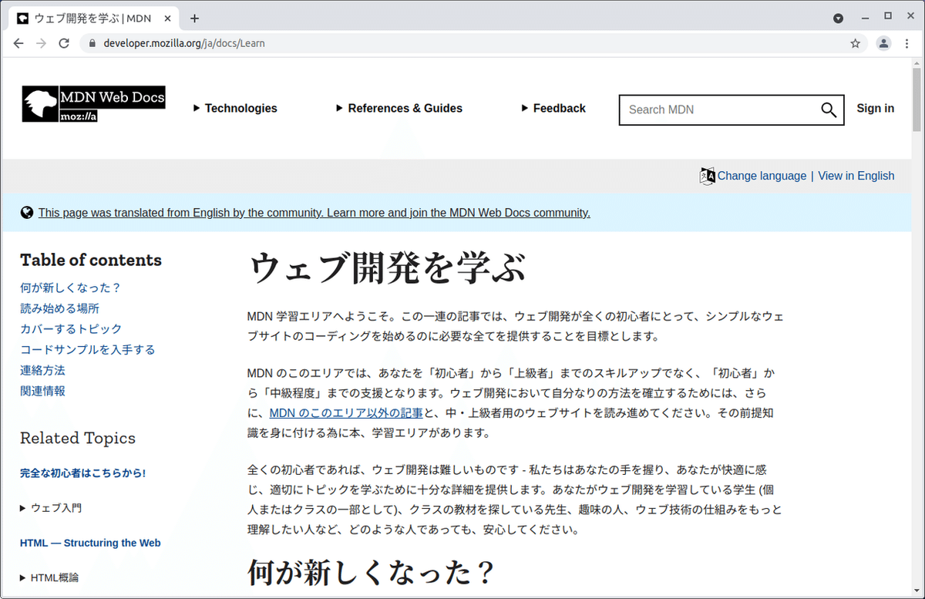The image size is (925, 599).
Task: Open the browser profile avatar icon
Action: point(883,44)
